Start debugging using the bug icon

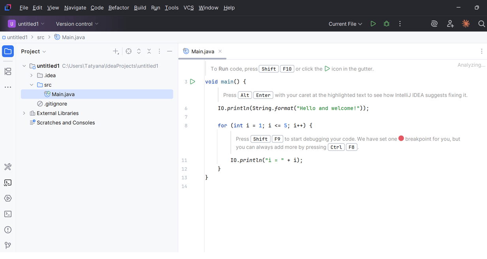pos(386,24)
